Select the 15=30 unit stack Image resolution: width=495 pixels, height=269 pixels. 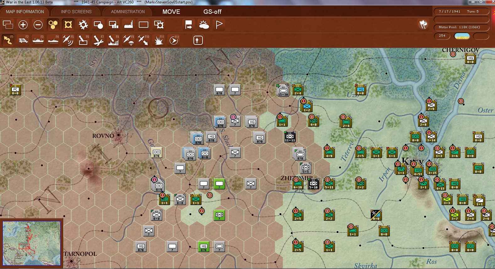click(283, 90)
